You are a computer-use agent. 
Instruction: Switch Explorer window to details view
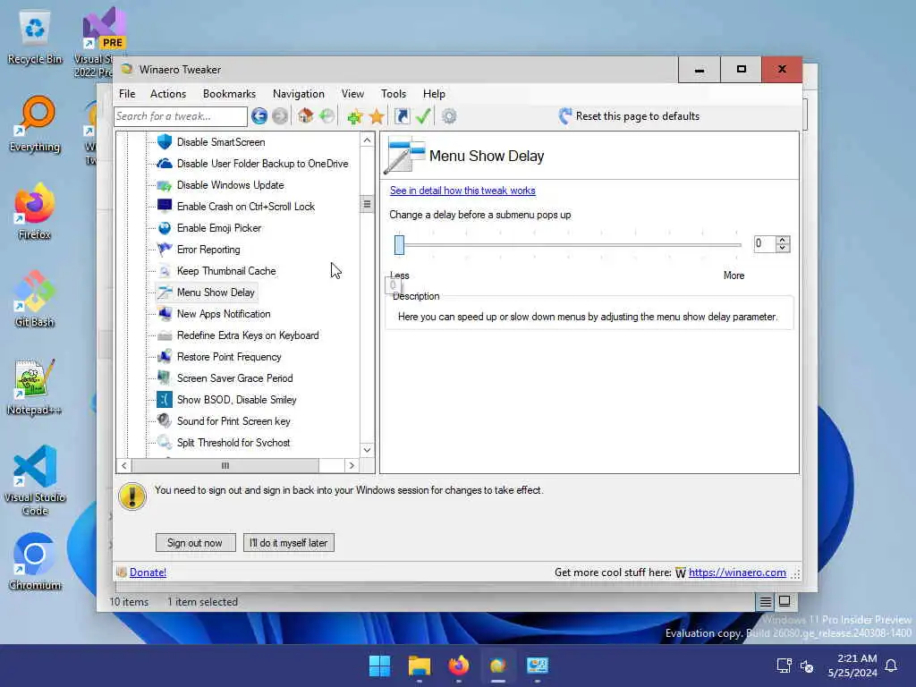[766, 602]
